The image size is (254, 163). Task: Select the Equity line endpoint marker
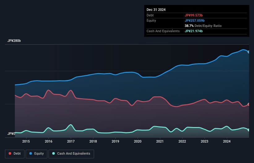[x=249, y=52]
